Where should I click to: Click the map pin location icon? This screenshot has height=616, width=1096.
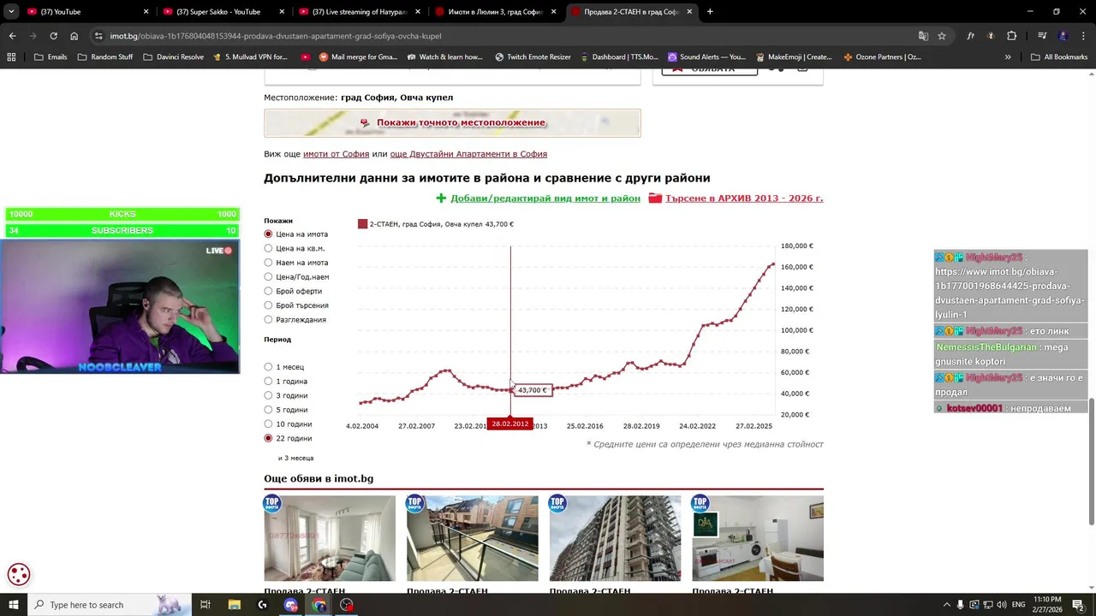(365, 122)
